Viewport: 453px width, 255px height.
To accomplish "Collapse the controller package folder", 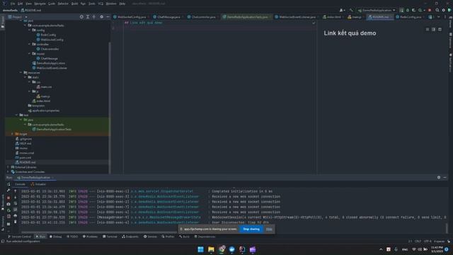I will click(30, 44).
